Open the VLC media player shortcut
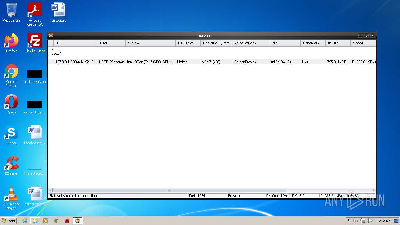This screenshot has height=225, width=400. coord(11,198)
